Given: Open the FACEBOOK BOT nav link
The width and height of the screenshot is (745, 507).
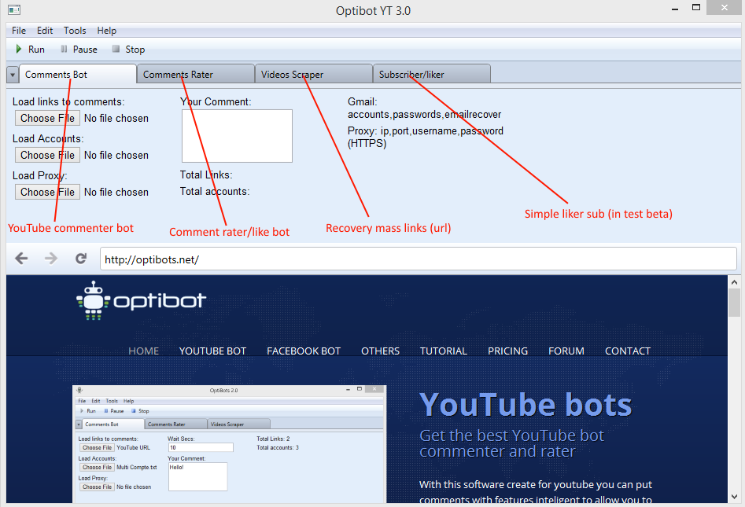Looking at the screenshot, I should pyautogui.click(x=304, y=351).
